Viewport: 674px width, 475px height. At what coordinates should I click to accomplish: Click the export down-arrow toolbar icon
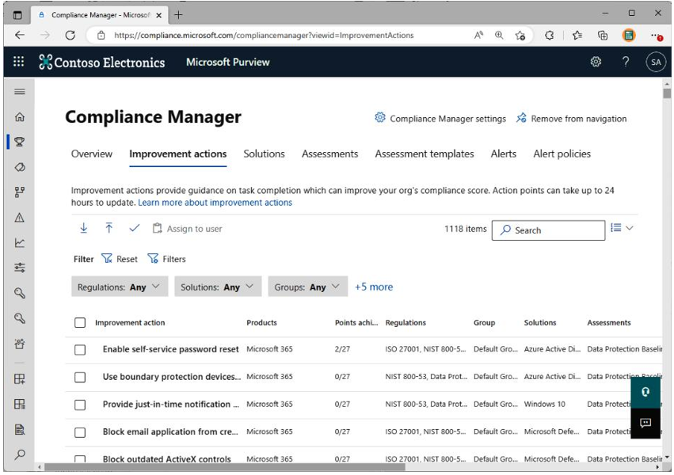tap(84, 228)
